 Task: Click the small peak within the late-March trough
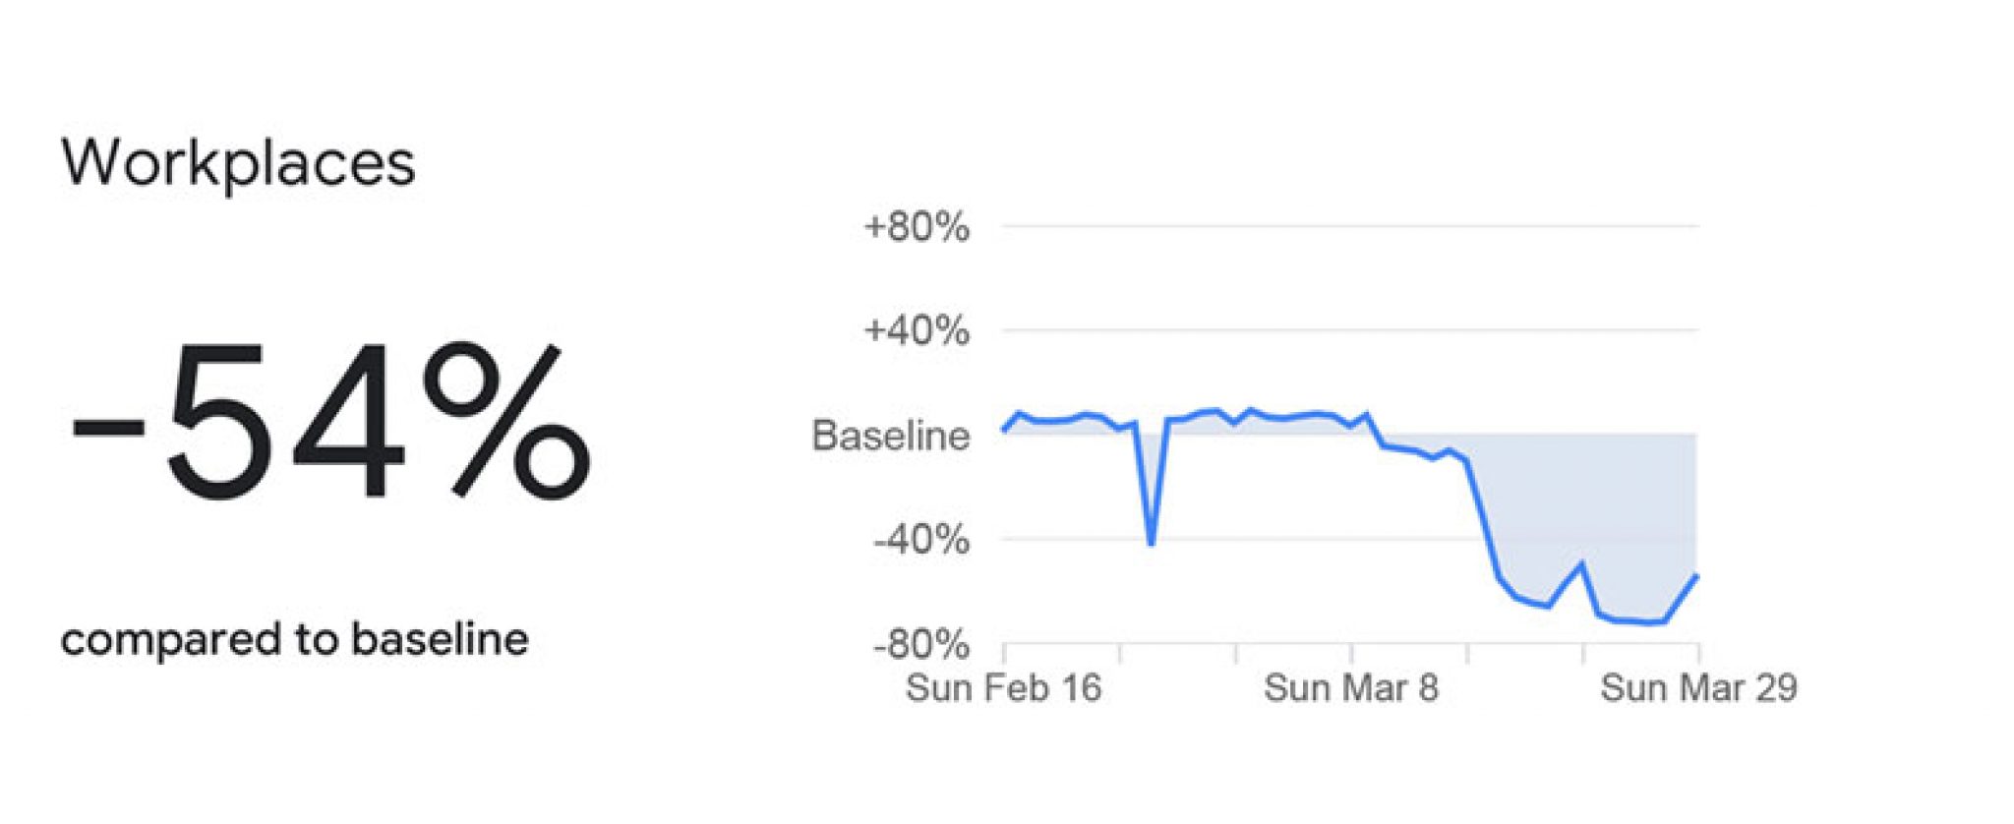pos(1581,563)
